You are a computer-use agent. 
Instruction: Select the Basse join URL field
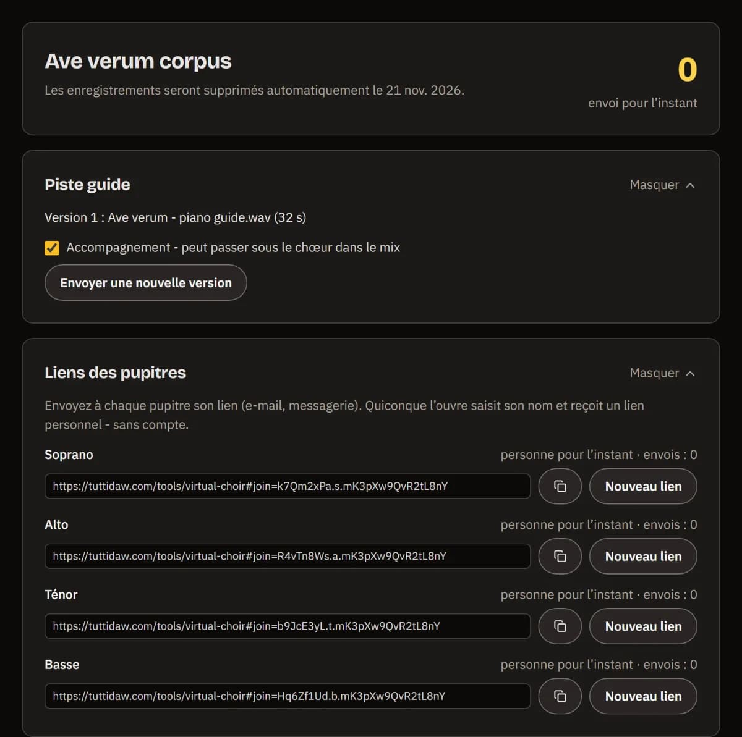[288, 696]
